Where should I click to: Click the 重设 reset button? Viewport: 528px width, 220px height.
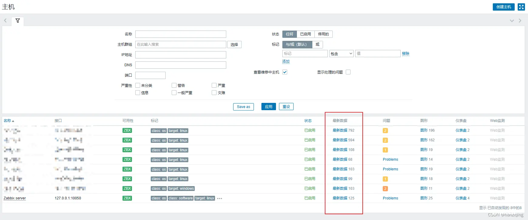(286, 107)
